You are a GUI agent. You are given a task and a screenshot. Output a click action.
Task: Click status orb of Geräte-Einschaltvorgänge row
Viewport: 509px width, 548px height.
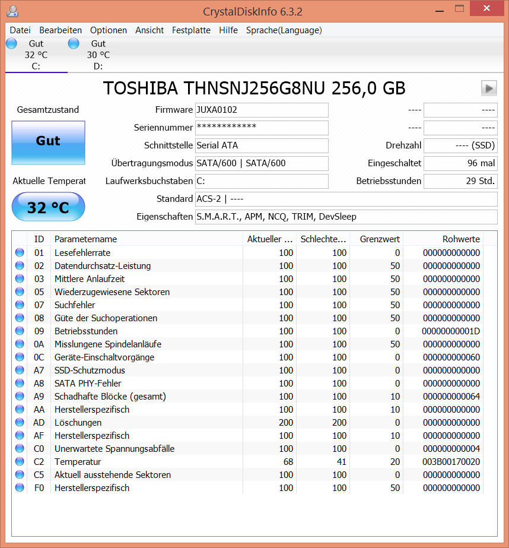click(x=20, y=357)
